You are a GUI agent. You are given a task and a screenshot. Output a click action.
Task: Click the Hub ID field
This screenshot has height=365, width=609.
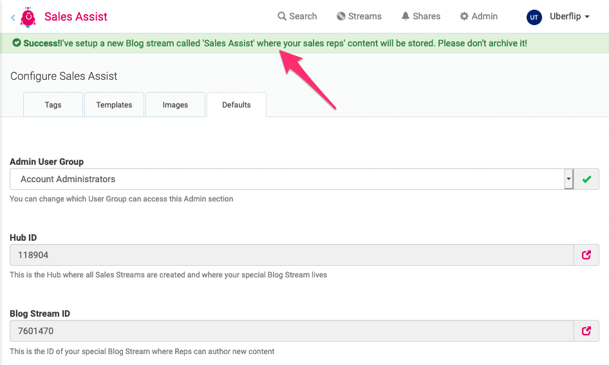click(292, 255)
